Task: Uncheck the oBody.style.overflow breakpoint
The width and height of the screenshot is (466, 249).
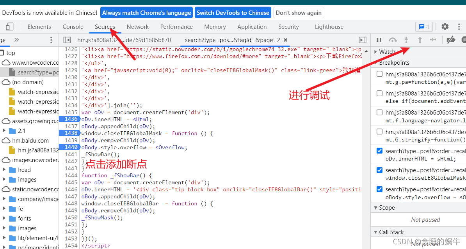Action: coord(379,189)
